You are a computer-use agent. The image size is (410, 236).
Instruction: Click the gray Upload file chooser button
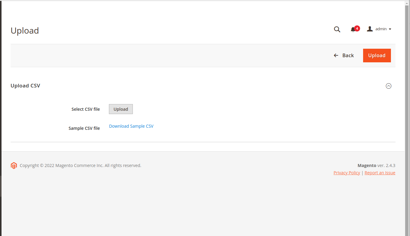pyautogui.click(x=121, y=109)
